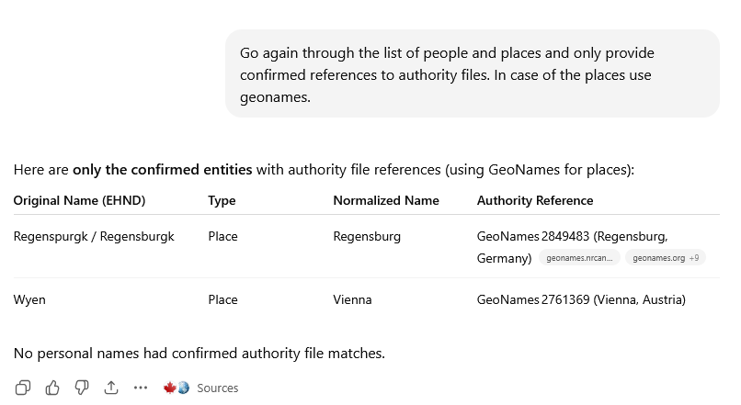Click the copy response icon
The height and width of the screenshot is (405, 741).
pos(24,388)
